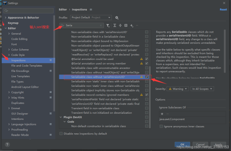
Task: Add class to Ignore Subclasses Of list
Action: [162, 114]
